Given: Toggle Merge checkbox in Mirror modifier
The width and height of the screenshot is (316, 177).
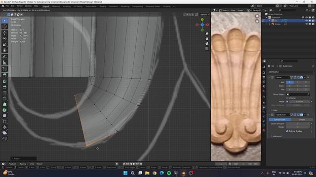Looking at the screenshot, I should [x=287, y=102].
